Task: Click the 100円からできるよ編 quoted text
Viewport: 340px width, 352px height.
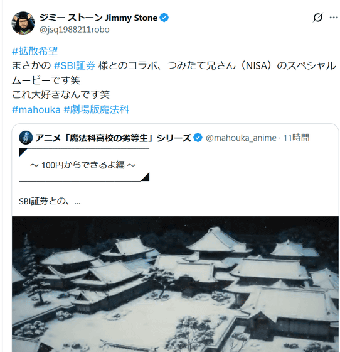Action: [83, 165]
